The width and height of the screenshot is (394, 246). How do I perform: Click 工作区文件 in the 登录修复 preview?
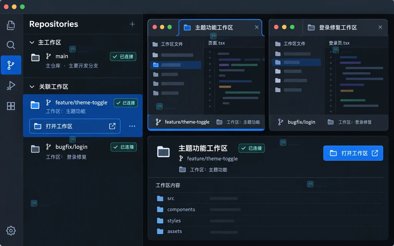tap(294, 44)
